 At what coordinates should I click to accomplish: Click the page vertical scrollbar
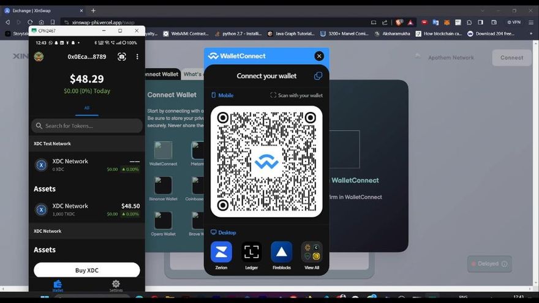535,163
